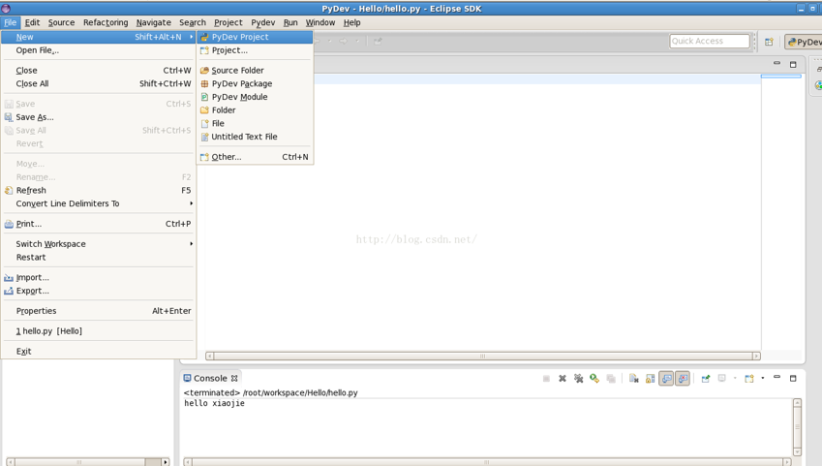
Task: Select Close All in the File menu
Action: coord(99,83)
